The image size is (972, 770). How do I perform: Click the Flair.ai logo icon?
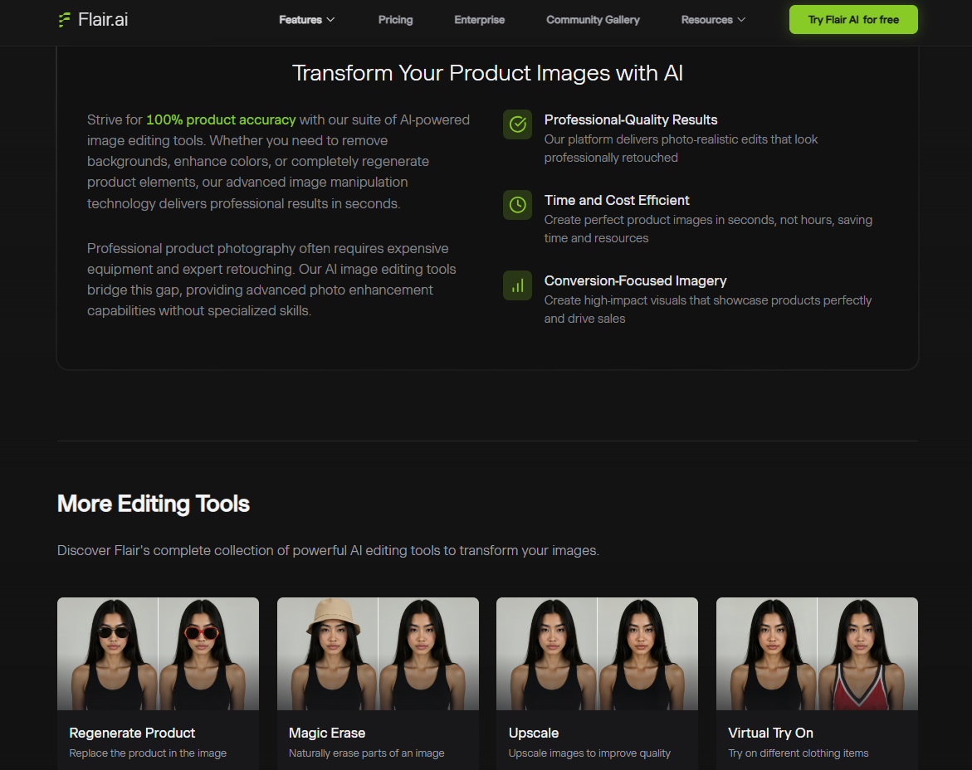(x=65, y=20)
